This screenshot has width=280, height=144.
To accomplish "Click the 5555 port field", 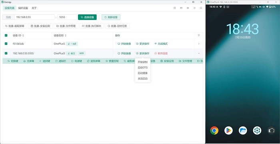I will coord(67,17).
